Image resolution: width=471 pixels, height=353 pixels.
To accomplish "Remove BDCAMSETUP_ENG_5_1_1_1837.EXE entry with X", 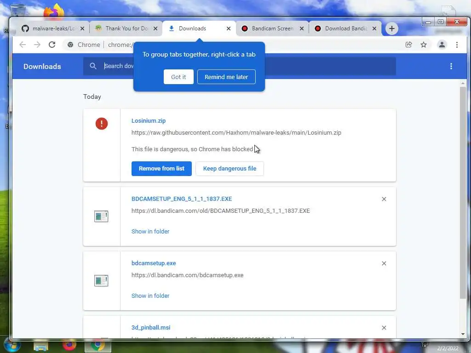I will click(384, 199).
